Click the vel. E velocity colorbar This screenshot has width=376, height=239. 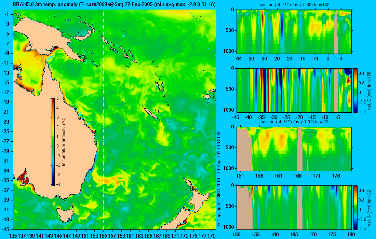click(355, 90)
